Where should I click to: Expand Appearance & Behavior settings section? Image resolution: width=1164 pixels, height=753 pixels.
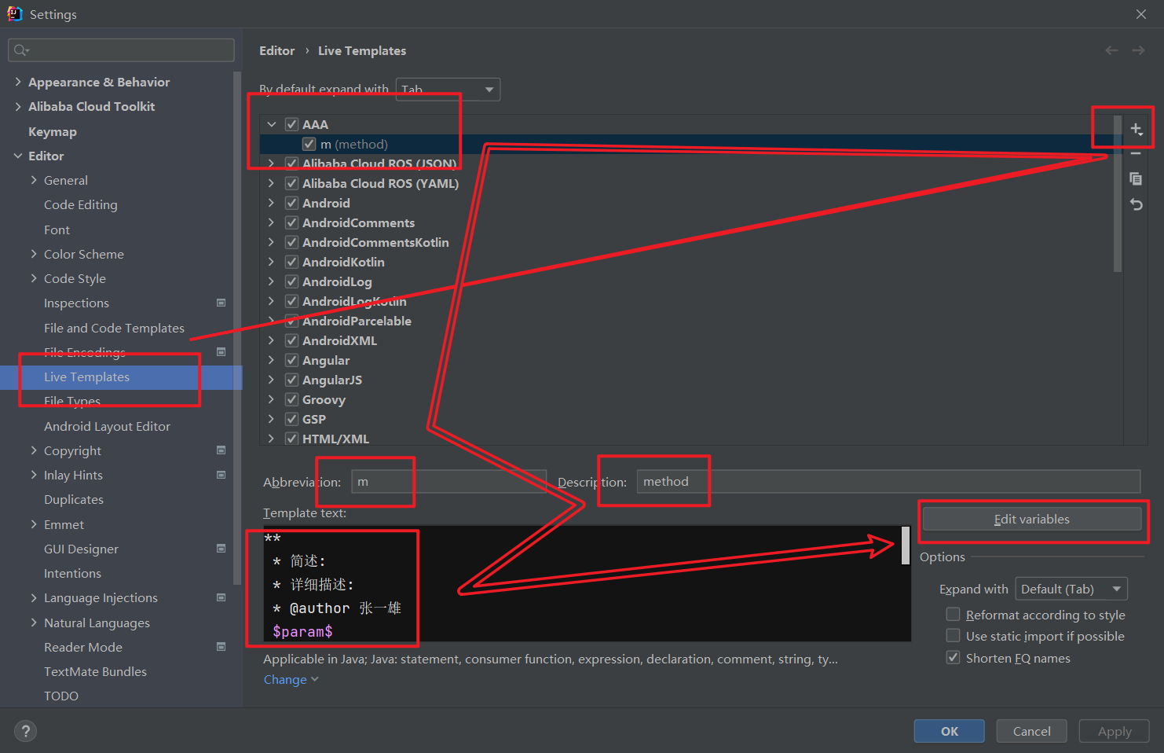point(18,82)
